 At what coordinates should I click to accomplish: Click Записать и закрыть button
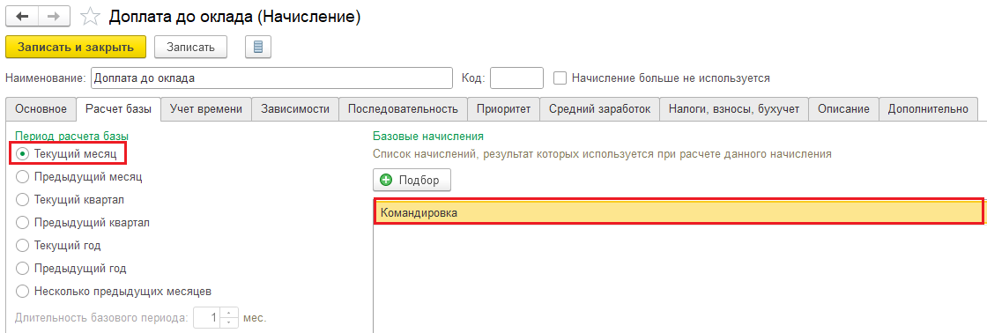[76, 48]
